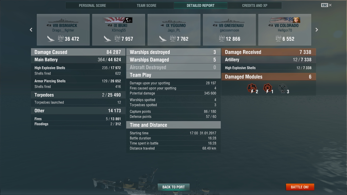347x195 pixels.
Task: Open the Team Score tab
Action: (147, 5)
